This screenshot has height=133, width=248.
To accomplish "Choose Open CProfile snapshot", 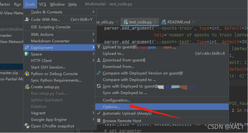I will 60,126.
